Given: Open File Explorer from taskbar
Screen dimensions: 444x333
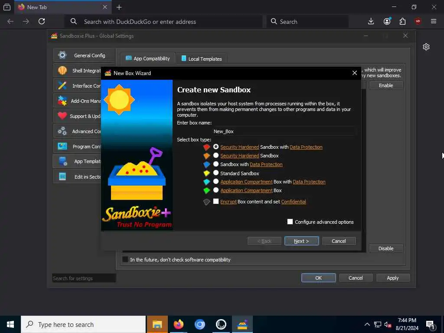Looking at the screenshot, I should pos(157,324).
